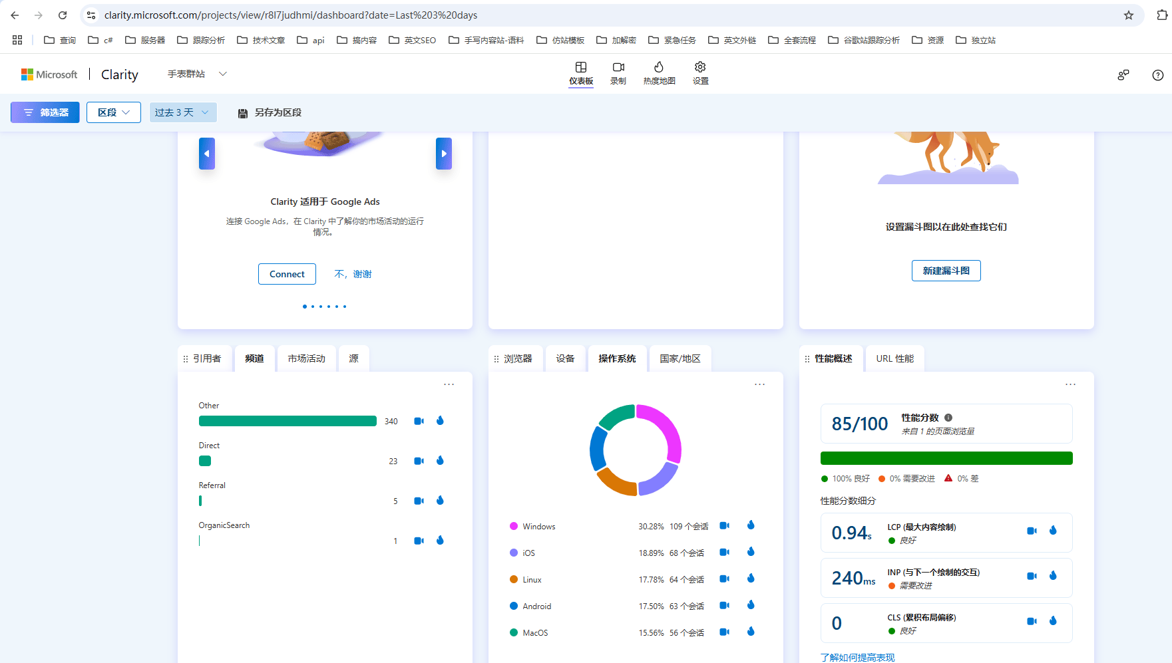1172x663 pixels.
Task: Bookmark this page with star icon
Action: point(1129,15)
